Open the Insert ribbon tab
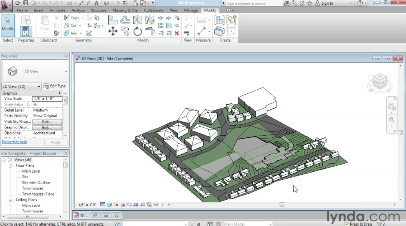This screenshot has height=226, width=406. point(39,10)
